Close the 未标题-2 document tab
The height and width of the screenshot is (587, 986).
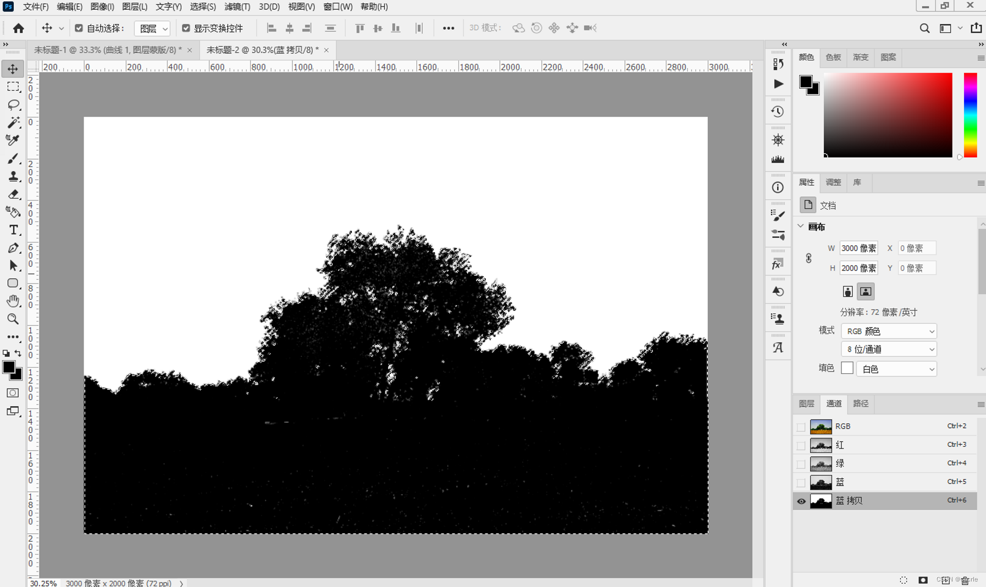[x=326, y=50]
